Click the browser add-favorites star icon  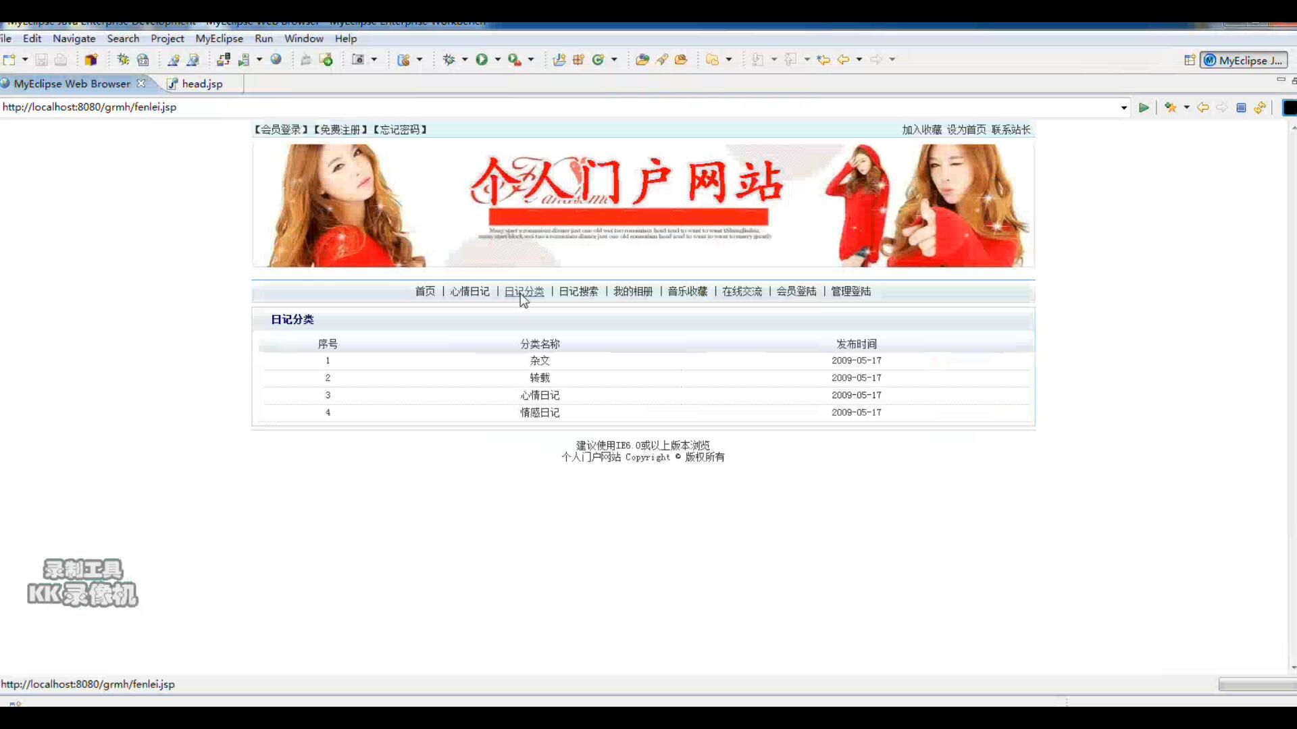[x=1171, y=107]
